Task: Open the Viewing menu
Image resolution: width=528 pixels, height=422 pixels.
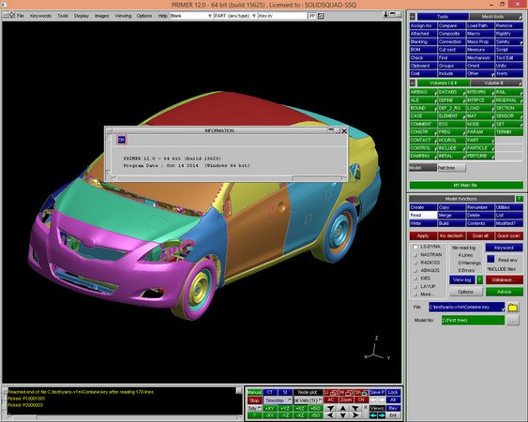Action: click(x=123, y=16)
